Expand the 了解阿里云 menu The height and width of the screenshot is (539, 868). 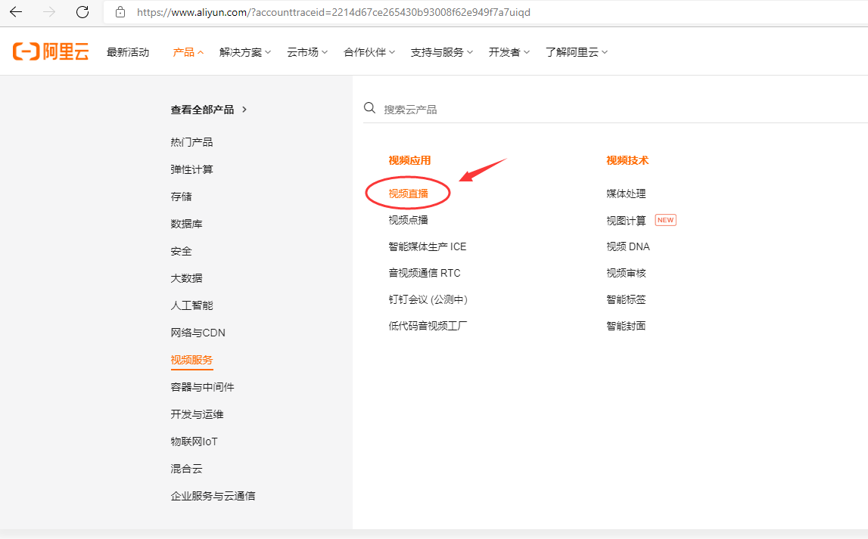[x=576, y=52]
